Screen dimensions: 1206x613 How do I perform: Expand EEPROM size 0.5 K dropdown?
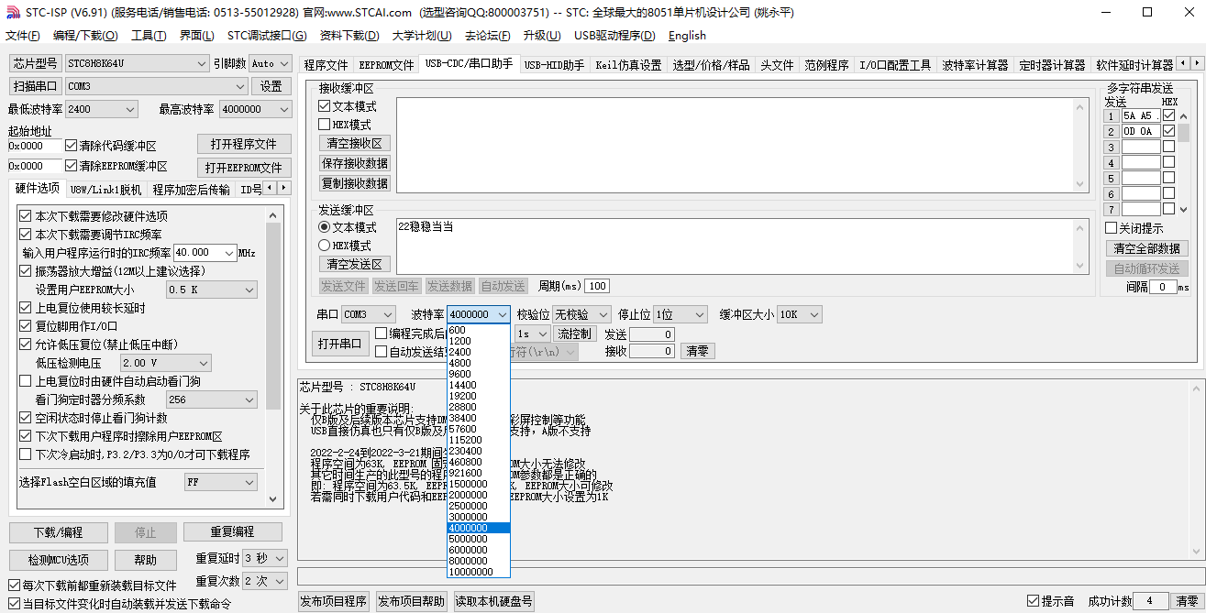tap(249, 290)
